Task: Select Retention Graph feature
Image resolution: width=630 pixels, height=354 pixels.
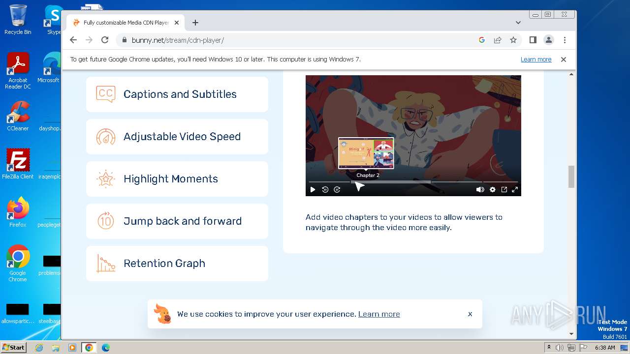Action: tap(177, 264)
